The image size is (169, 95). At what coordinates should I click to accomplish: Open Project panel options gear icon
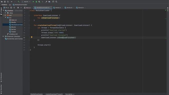click(x=18, y=8)
